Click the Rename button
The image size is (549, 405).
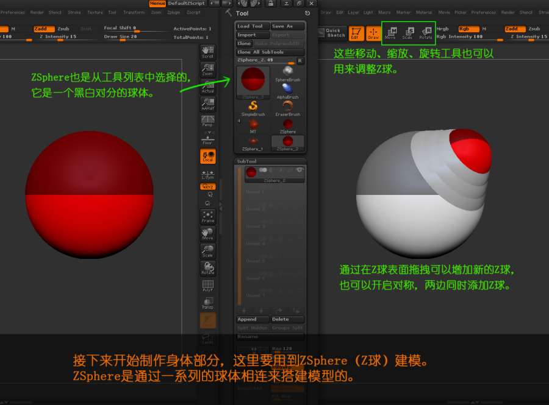(270, 337)
